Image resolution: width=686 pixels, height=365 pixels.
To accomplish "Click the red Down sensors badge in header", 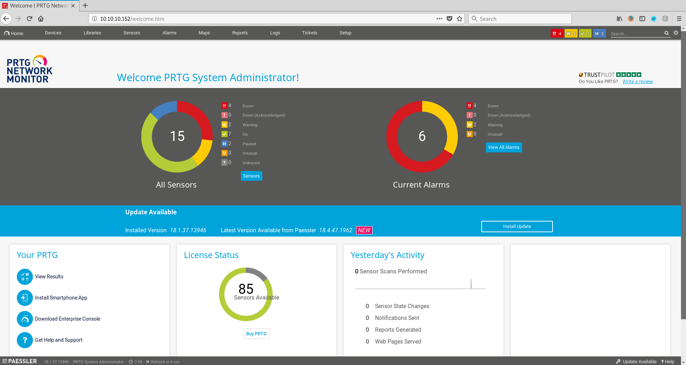I will point(557,34).
